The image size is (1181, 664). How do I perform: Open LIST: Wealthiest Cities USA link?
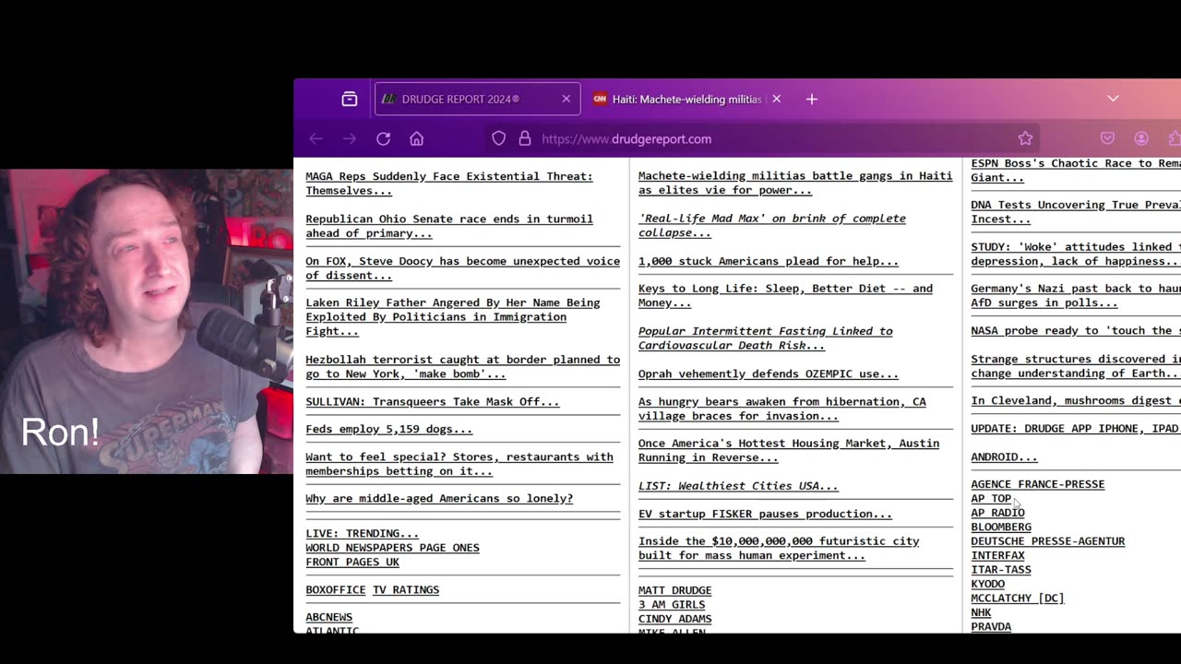tap(738, 486)
